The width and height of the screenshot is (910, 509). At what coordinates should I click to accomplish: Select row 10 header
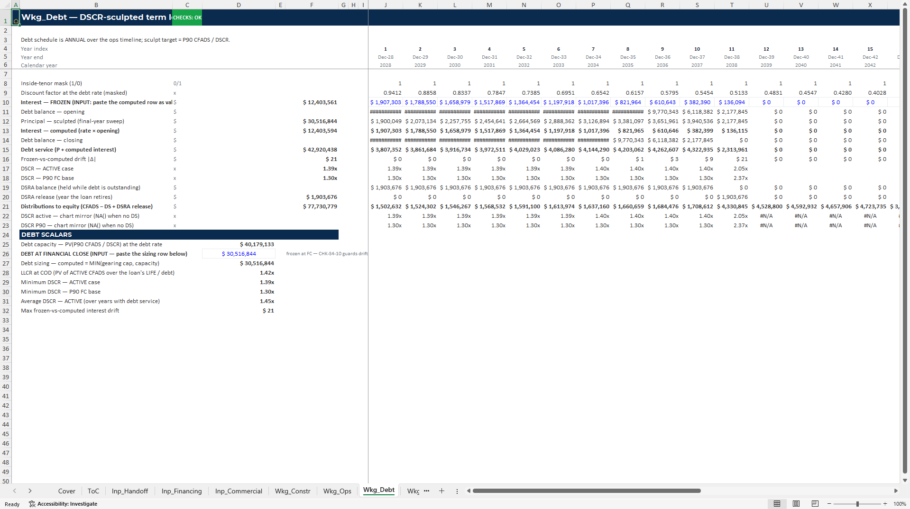point(6,102)
